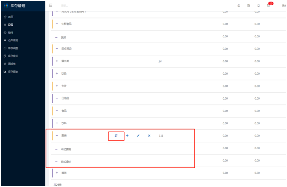The width and height of the screenshot is (287, 187).
Task: Collapse the 服装 category row
Action: [57, 136]
